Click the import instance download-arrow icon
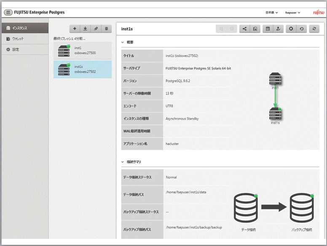 pos(85,29)
